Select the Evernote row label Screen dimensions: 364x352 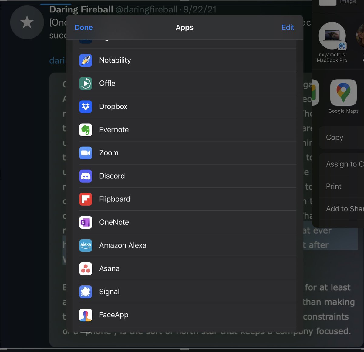[114, 130]
